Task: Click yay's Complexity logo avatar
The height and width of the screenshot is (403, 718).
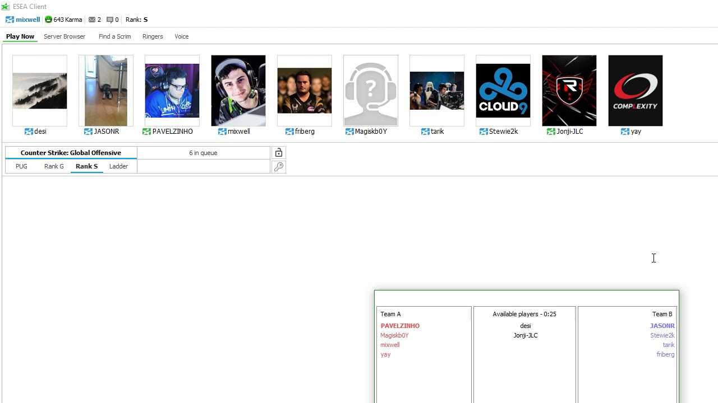Action: pyautogui.click(x=636, y=91)
